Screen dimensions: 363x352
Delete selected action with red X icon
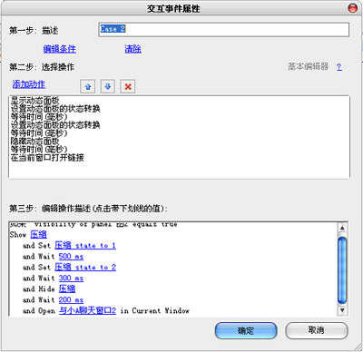[128, 87]
